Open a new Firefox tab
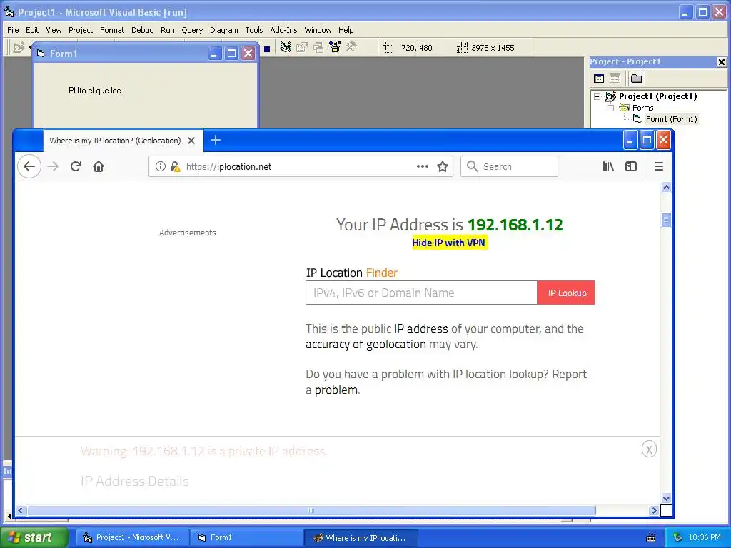Viewport: 731px width, 548px height. (216, 140)
